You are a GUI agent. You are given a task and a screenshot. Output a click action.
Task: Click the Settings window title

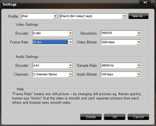[x=10, y=4]
